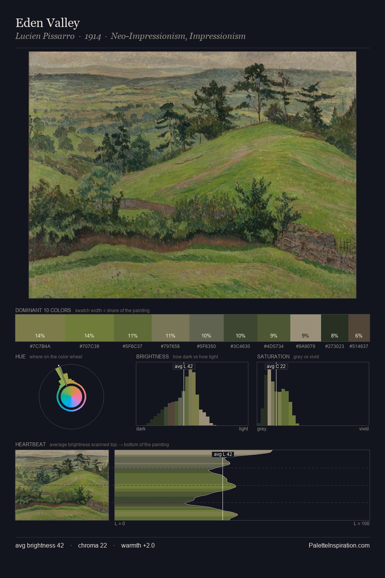Screen dimensions: 385x578
Task: Select the #797658 color swatch
Action: (171, 328)
